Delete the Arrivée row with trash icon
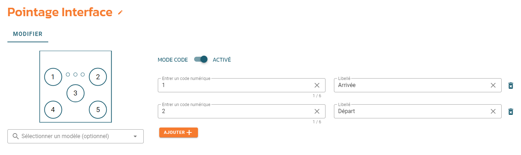This screenshot has height=155, width=521. [x=510, y=86]
